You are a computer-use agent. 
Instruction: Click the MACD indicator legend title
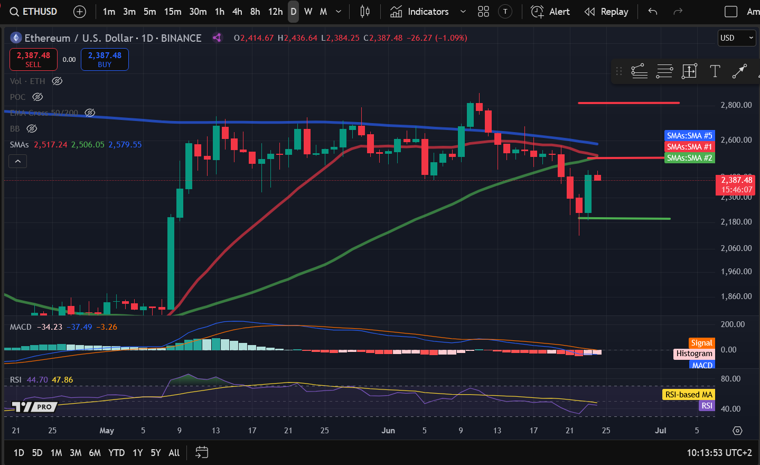(x=21, y=327)
